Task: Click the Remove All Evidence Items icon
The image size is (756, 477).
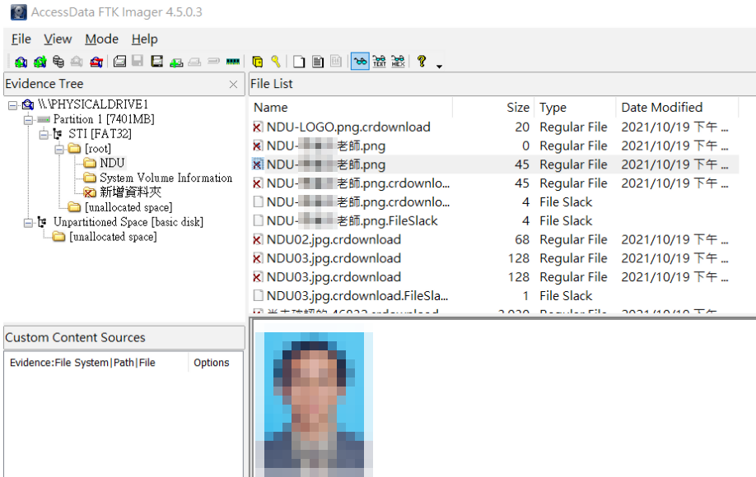Action: (96, 62)
